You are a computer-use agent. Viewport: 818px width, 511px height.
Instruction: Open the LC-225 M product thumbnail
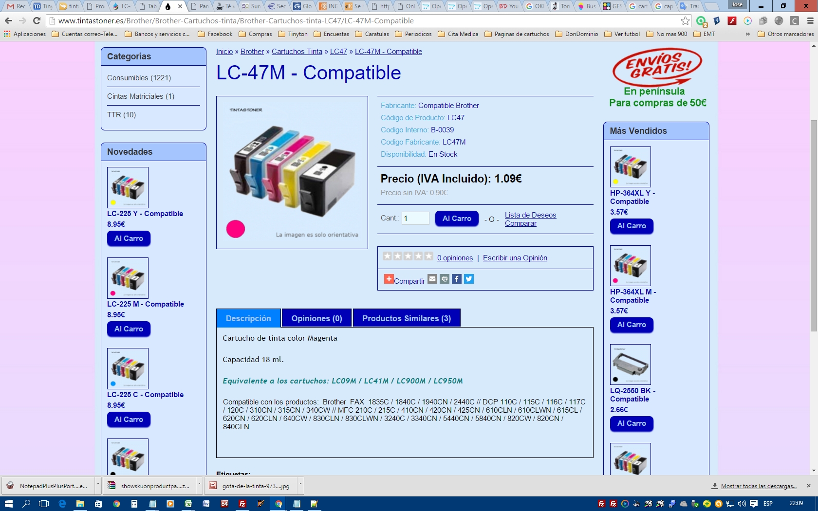point(128,278)
